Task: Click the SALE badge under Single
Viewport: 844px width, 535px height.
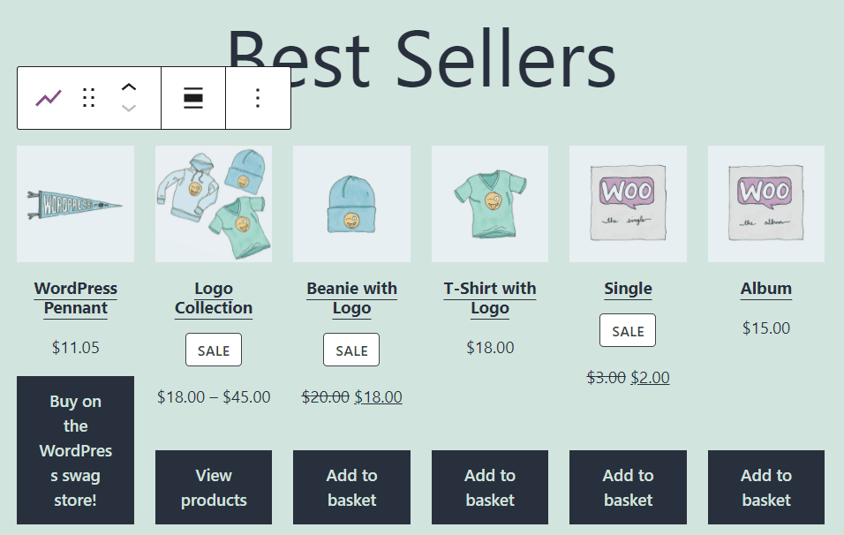Action: click(628, 330)
